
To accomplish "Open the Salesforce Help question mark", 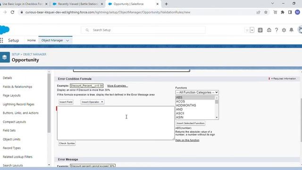I will click(x=277, y=30).
